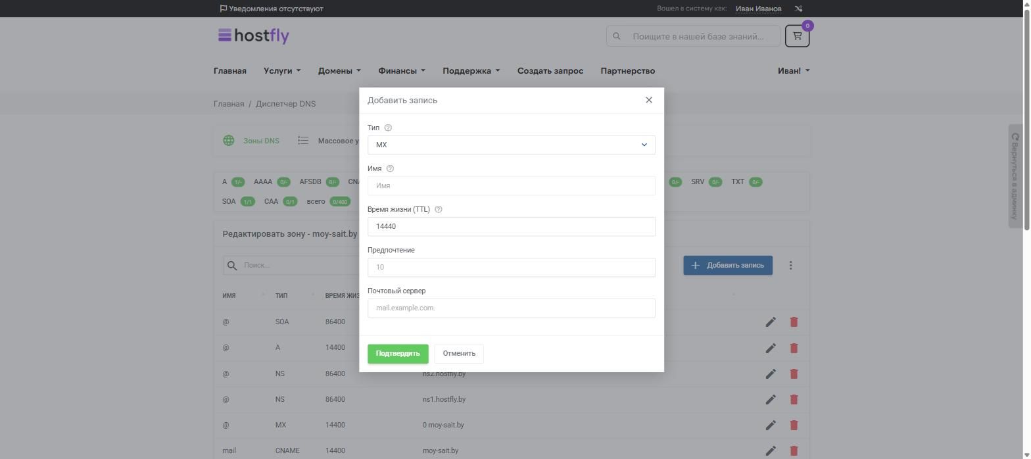Image resolution: width=1031 pixels, height=459 pixels.
Task: Click the TTL field with 14440
Action: point(512,226)
